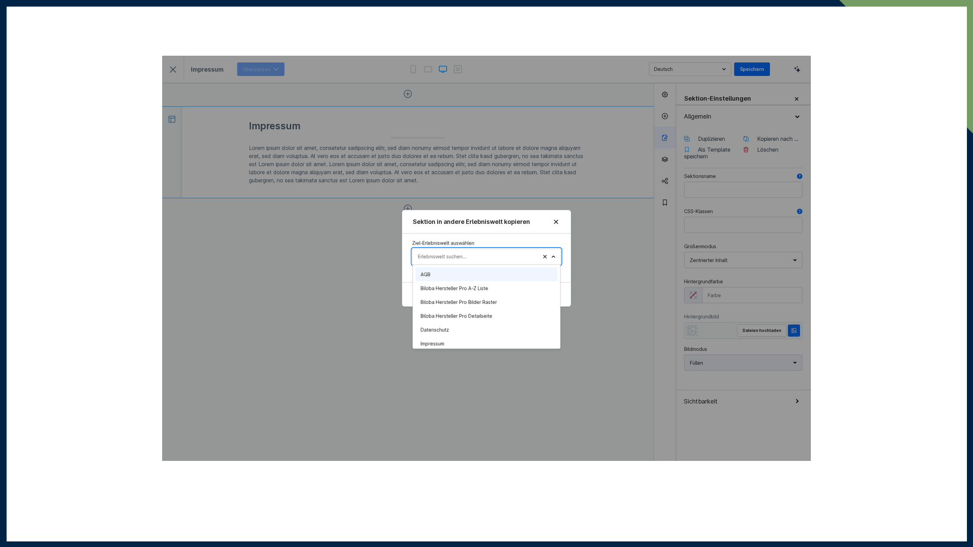Close the copy section dialog
This screenshot has width=973, height=547.
[556, 222]
